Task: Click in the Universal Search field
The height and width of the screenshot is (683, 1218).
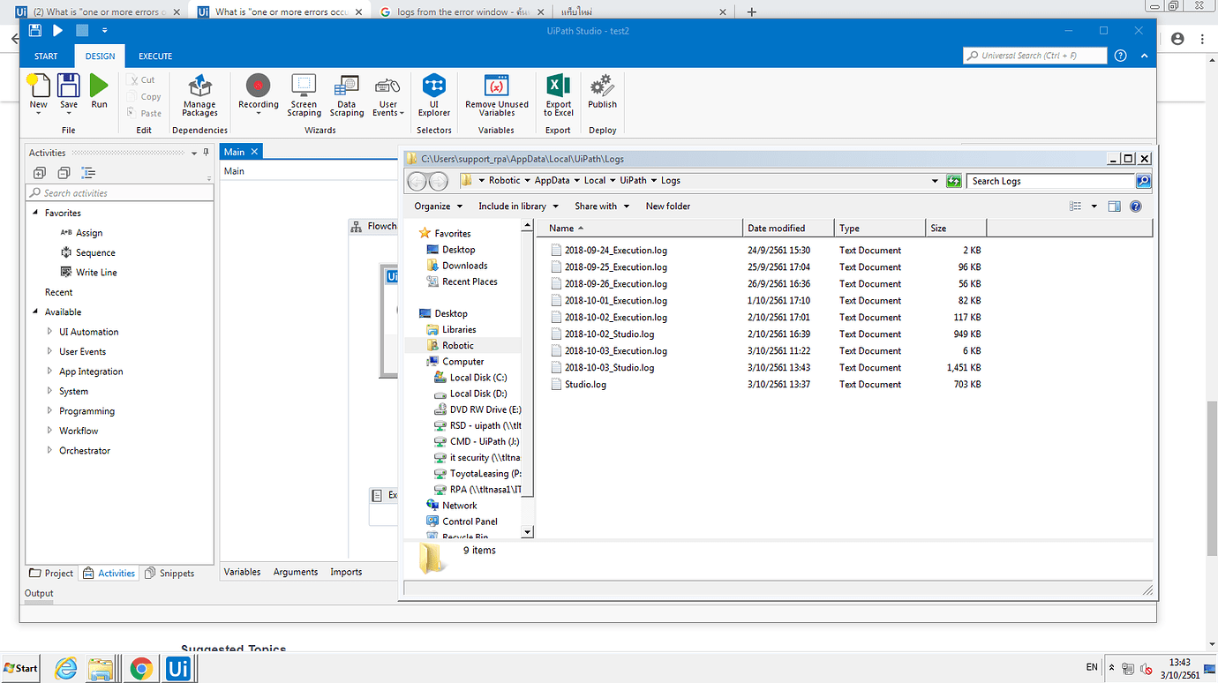Action: tap(1034, 56)
